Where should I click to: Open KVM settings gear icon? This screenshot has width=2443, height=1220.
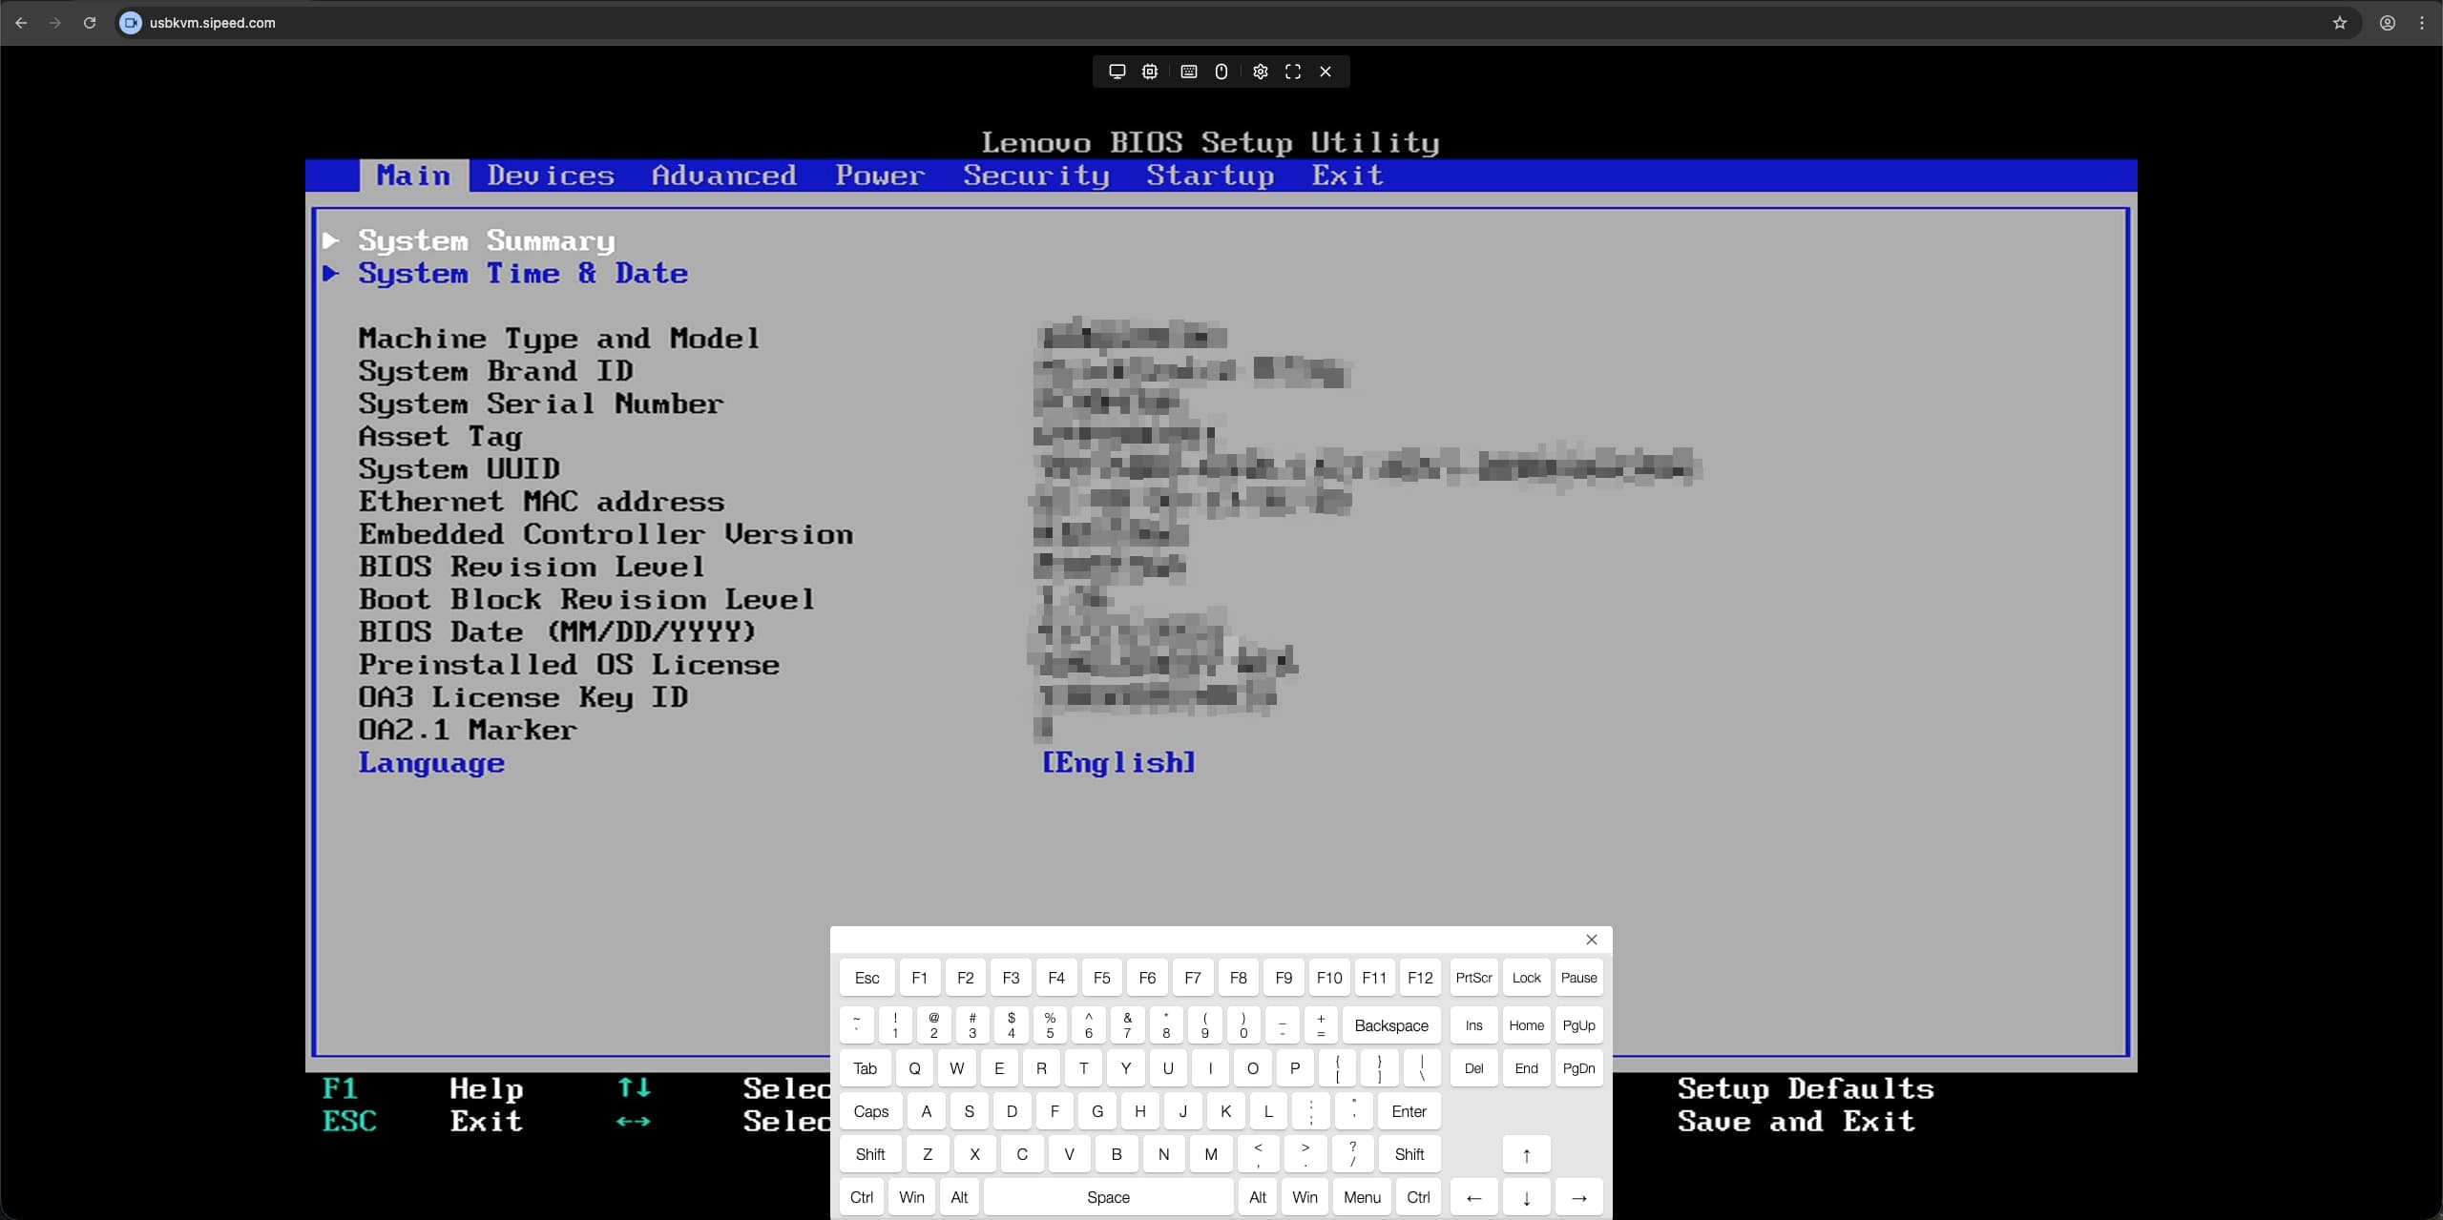coord(1260,72)
